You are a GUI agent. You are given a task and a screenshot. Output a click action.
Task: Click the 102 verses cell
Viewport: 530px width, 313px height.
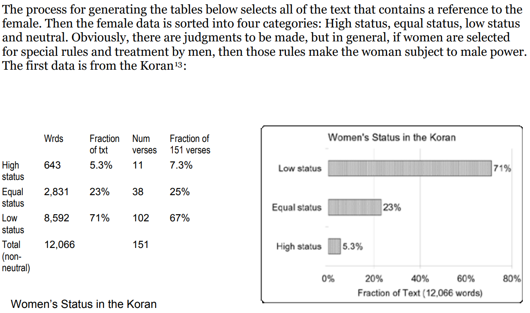pyautogui.click(x=141, y=218)
